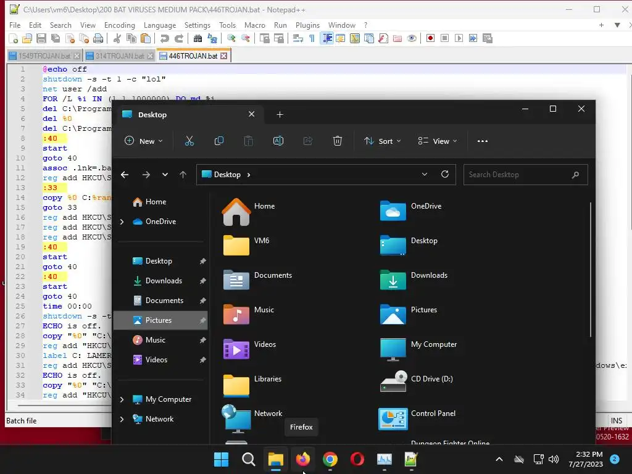Viewport: 632px width, 474px height.
Task: Click Notepad++ Find binoculars icon
Action: point(197,38)
